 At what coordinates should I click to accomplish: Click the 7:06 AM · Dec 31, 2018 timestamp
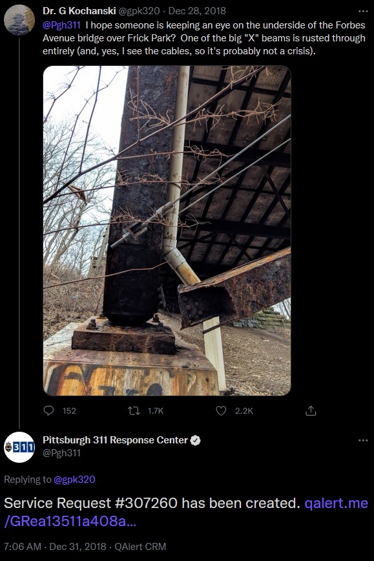[x=55, y=546]
